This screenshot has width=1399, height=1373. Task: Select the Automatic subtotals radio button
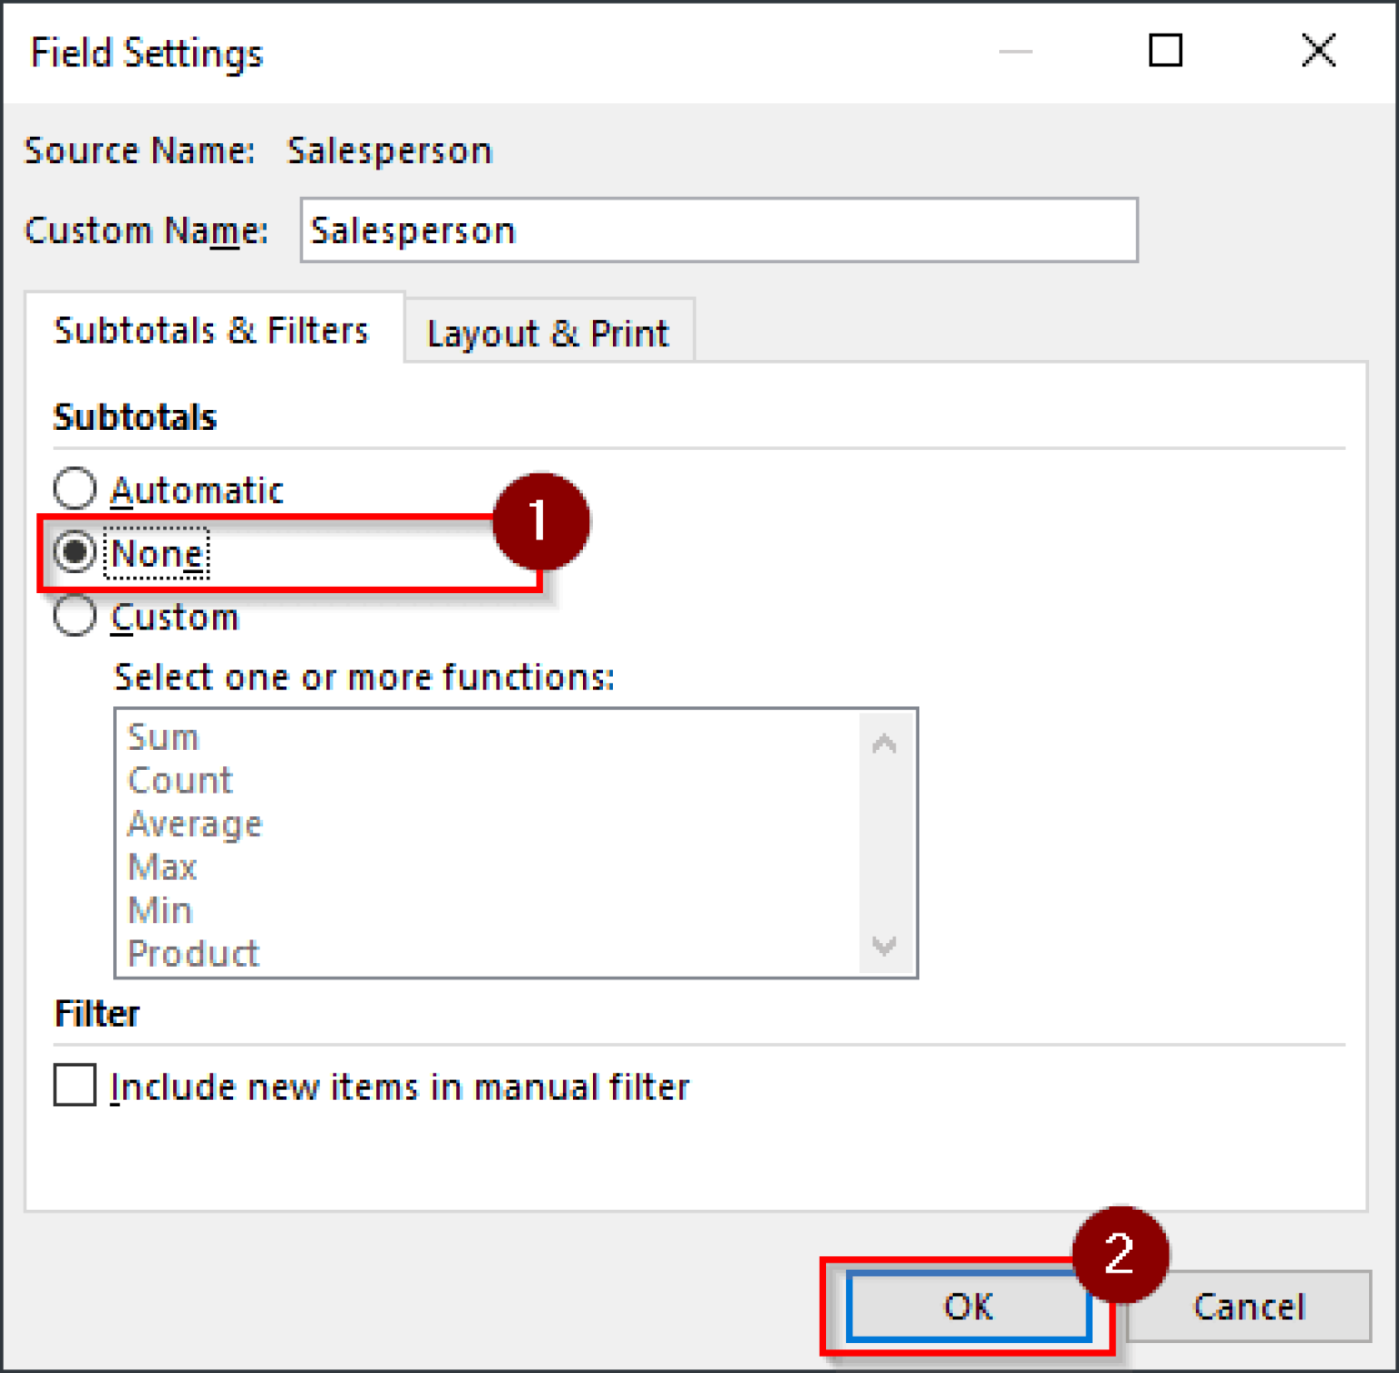coord(77,489)
